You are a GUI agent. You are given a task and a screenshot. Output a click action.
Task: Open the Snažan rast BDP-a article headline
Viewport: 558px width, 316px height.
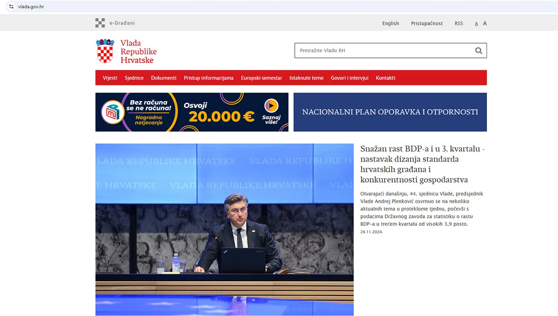422,164
